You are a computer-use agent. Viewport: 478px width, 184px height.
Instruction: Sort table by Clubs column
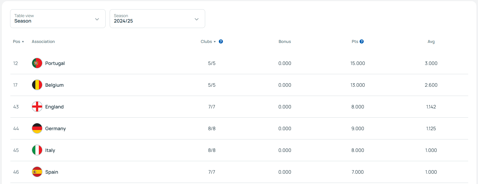[208, 42]
